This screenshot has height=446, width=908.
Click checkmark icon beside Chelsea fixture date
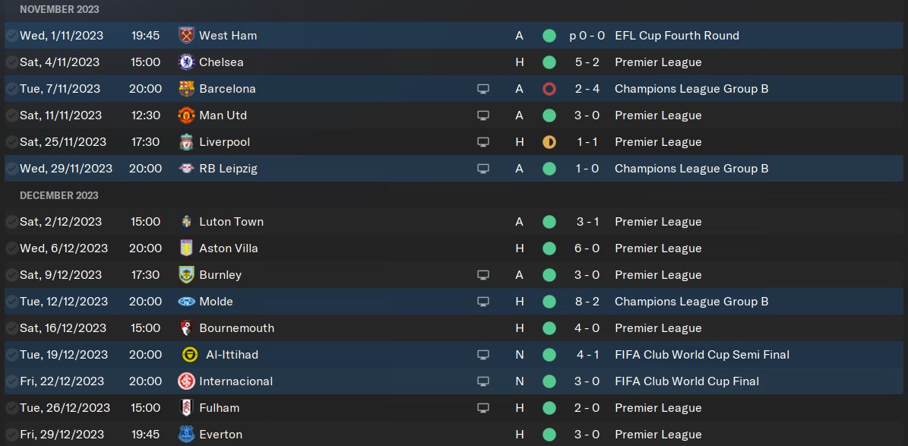tap(11, 62)
